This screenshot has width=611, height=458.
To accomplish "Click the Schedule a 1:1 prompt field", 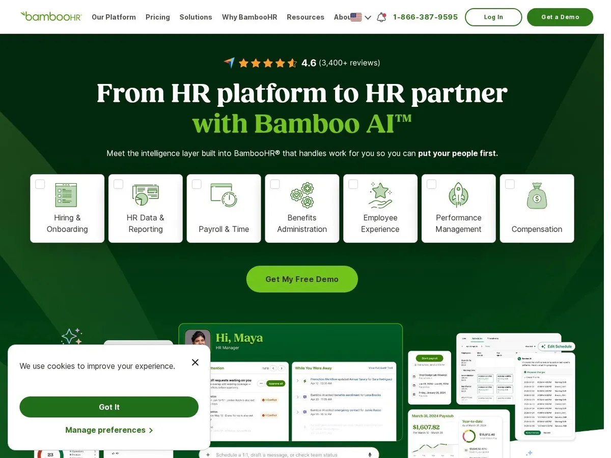I will click(289, 454).
